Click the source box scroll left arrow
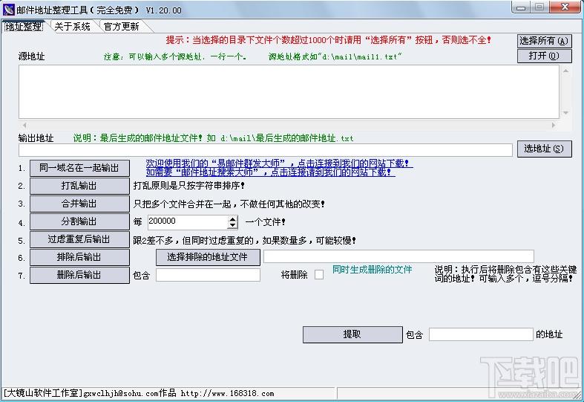The image size is (584, 402). [24, 125]
